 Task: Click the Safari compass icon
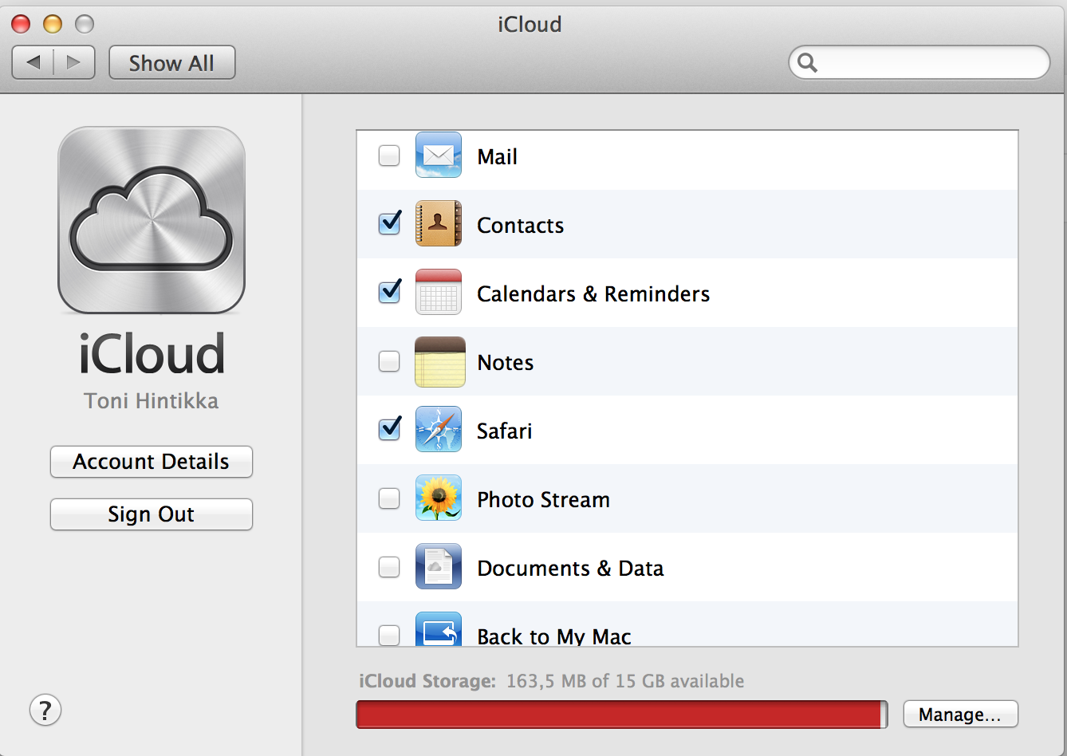439,429
